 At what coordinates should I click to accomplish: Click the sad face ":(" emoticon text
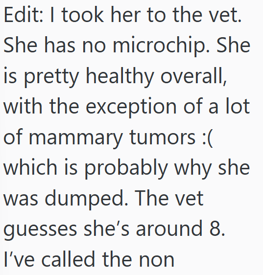[207, 138]
